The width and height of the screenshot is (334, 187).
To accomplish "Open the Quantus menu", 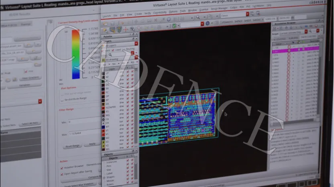I will (204, 10).
